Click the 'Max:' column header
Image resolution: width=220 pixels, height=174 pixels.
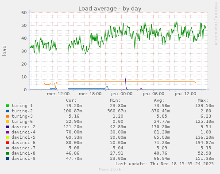coord(203,100)
